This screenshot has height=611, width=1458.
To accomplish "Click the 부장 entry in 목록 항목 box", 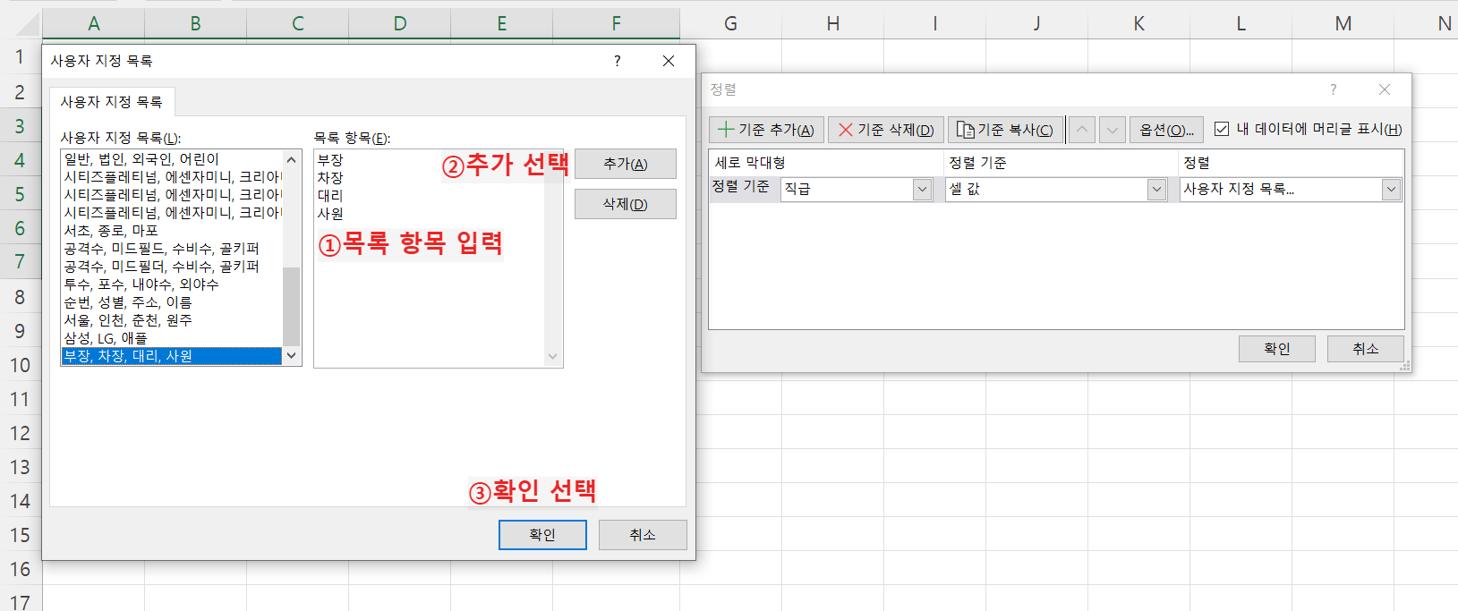I will click(330, 160).
